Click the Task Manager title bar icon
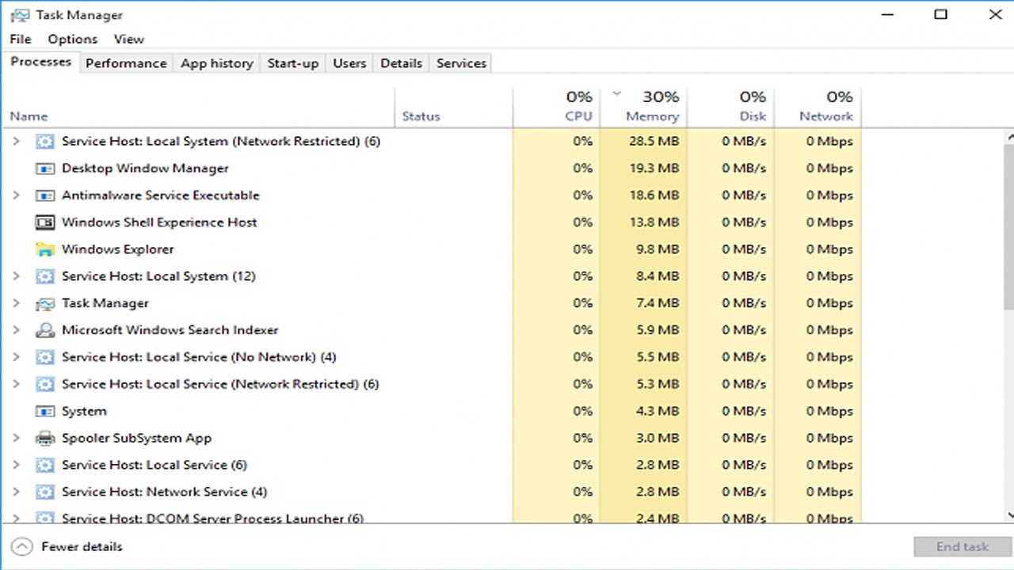This screenshot has height=570, width=1014. coord(20,15)
